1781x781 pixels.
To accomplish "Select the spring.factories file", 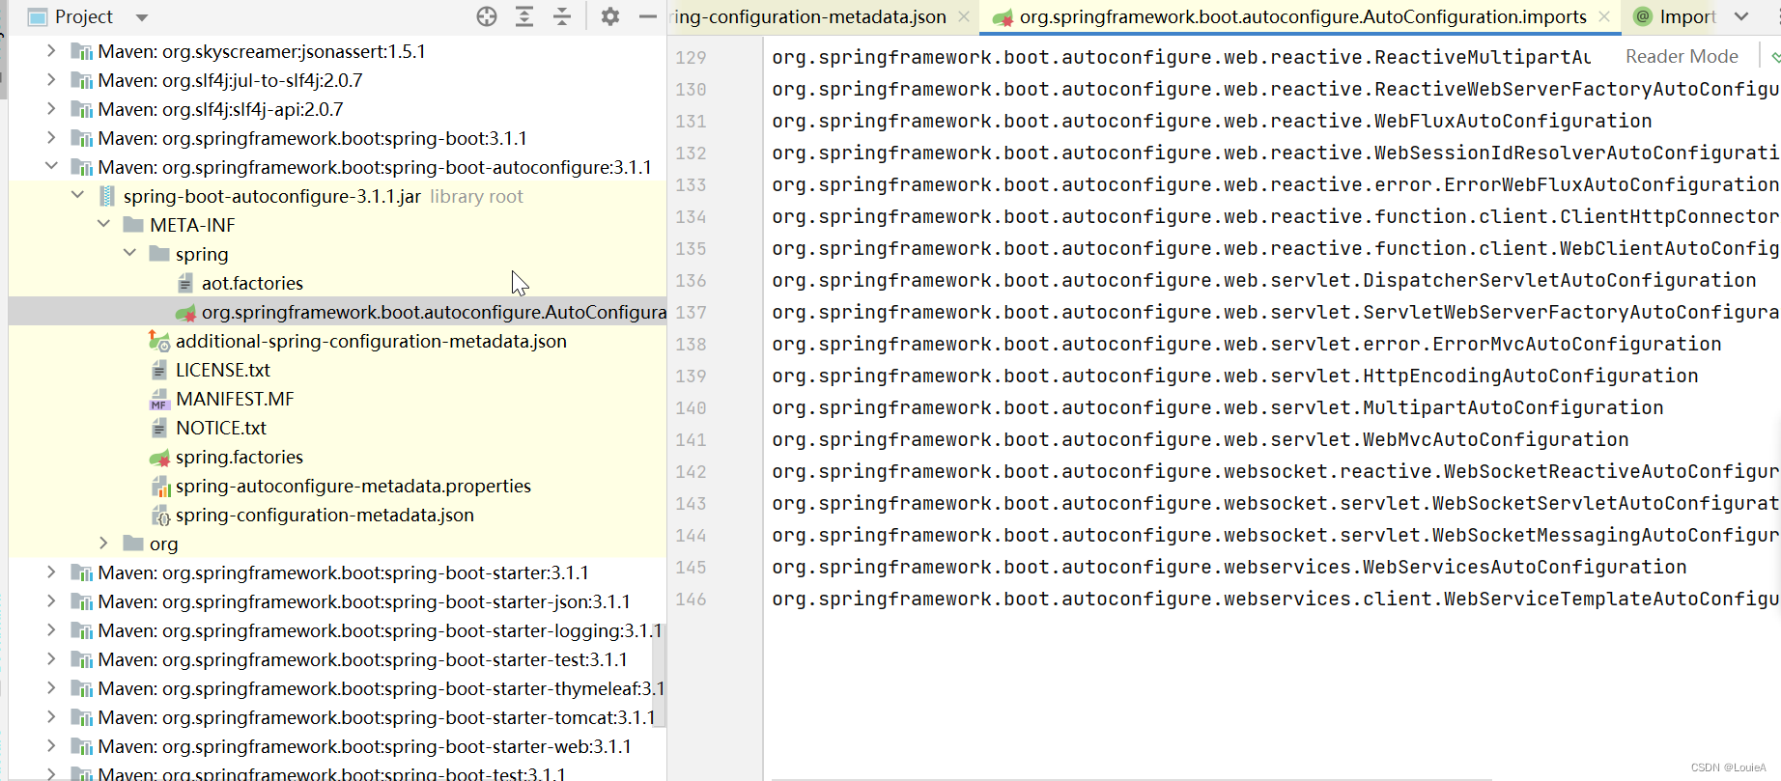I will click(240, 457).
